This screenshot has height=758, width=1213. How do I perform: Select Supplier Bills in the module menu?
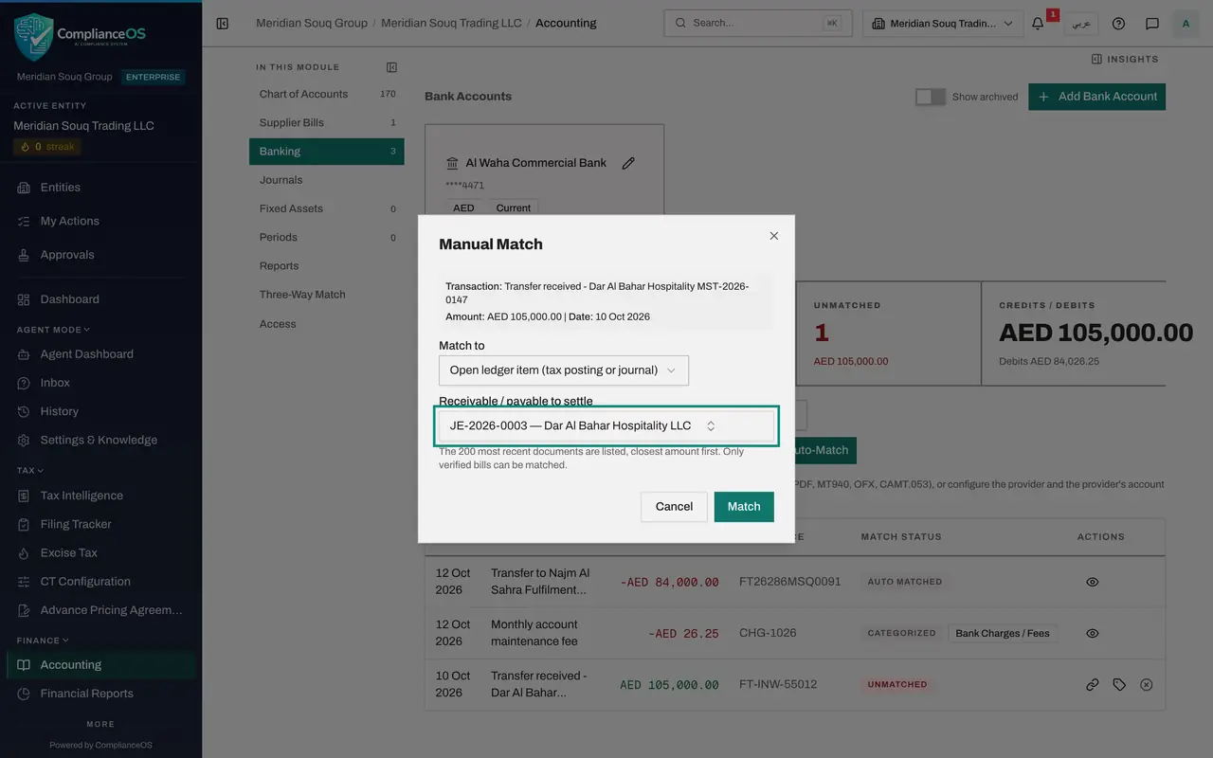pos(327,122)
